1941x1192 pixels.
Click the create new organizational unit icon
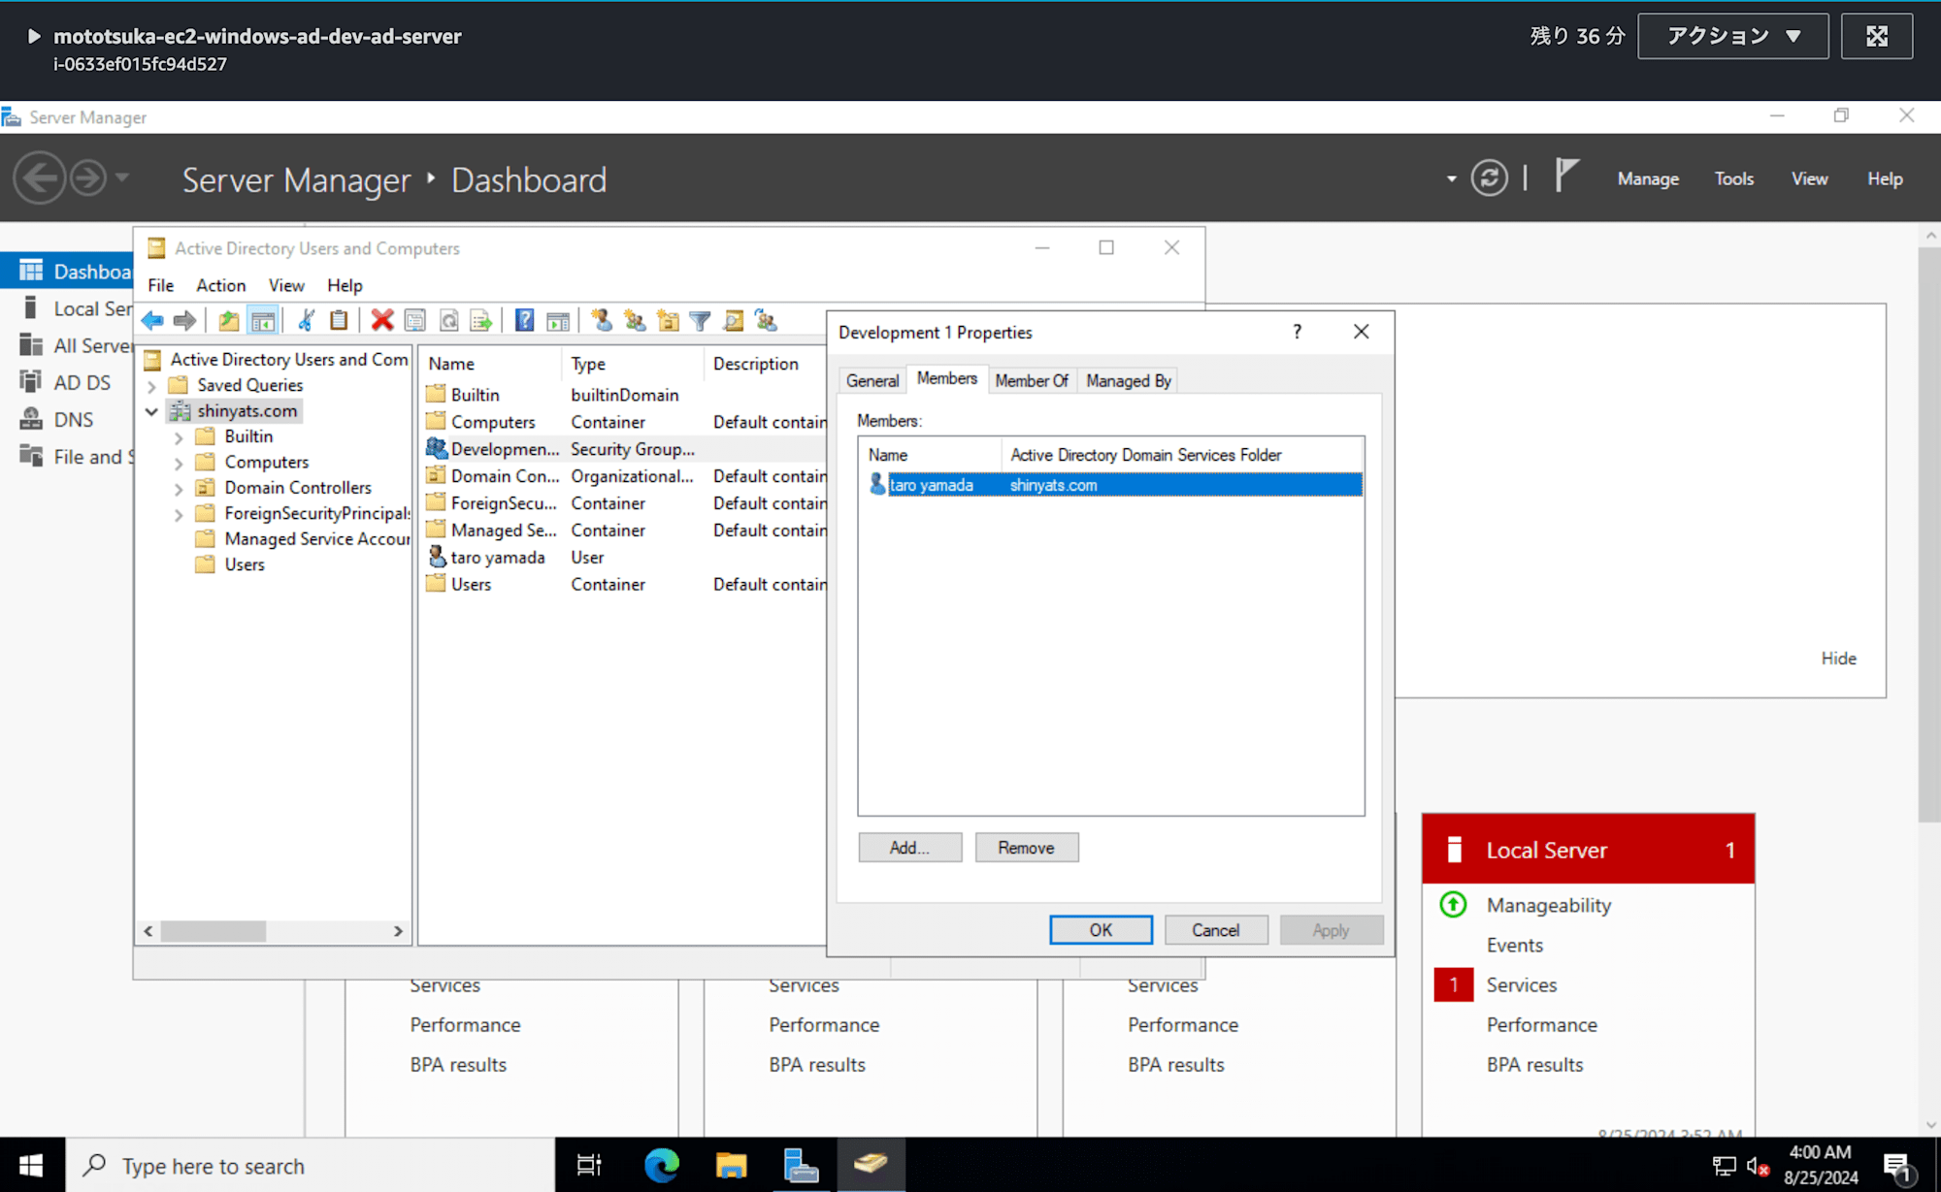point(668,320)
